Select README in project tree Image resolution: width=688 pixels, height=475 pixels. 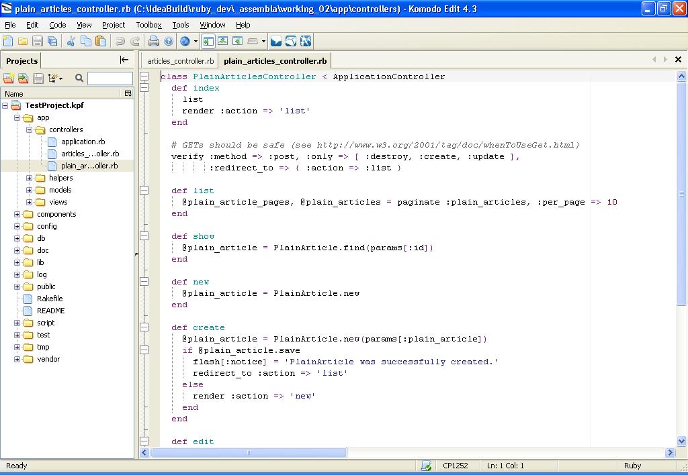[x=50, y=311]
